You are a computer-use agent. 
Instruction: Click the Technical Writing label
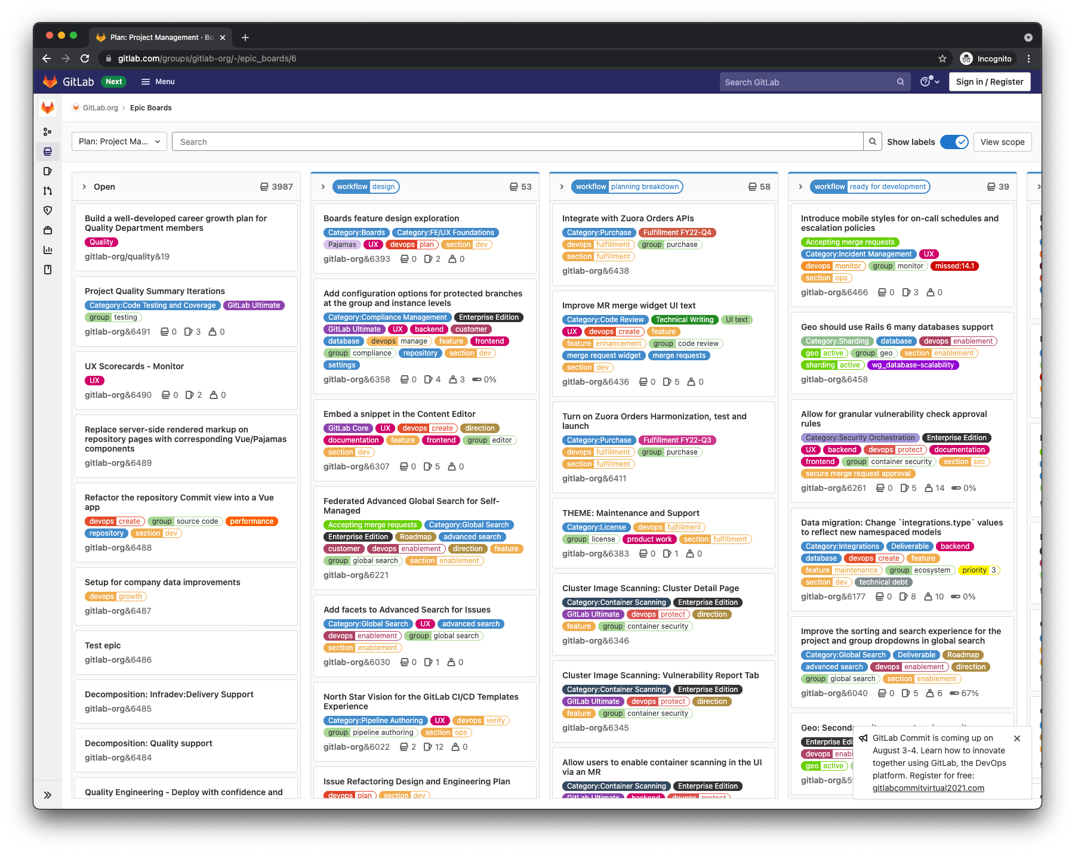685,320
